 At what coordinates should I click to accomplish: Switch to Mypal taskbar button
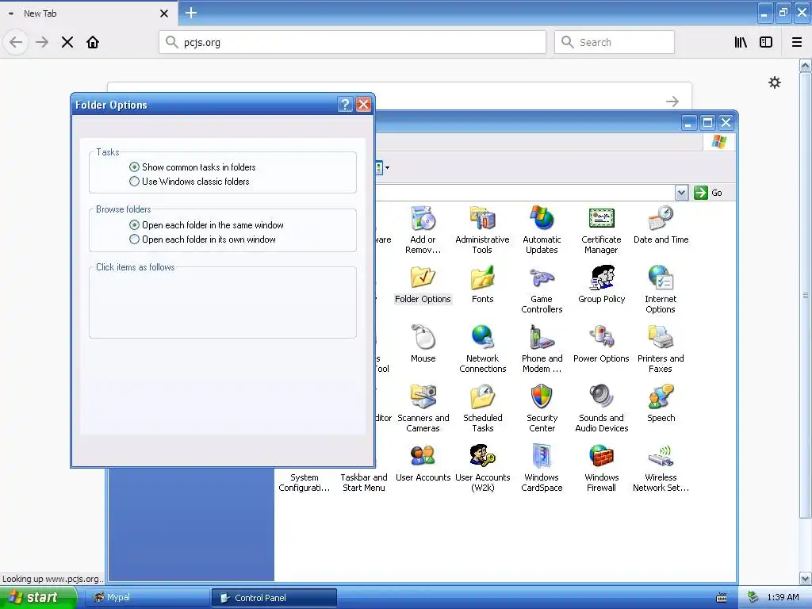pyautogui.click(x=147, y=597)
